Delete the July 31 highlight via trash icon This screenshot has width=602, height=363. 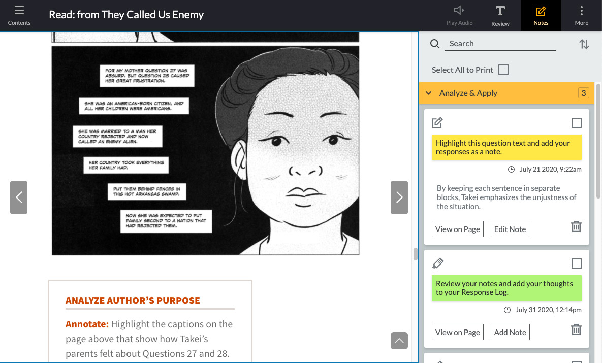pyautogui.click(x=576, y=329)
